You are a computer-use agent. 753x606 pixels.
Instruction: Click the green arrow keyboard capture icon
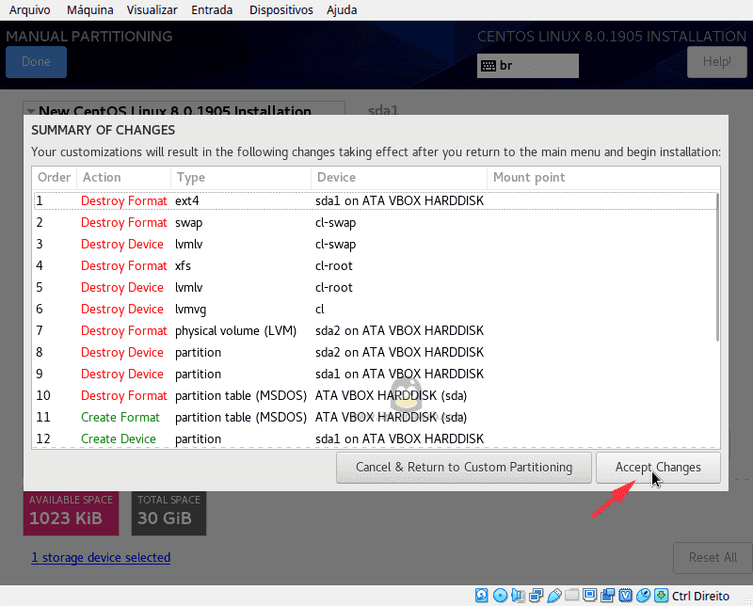[x=662, y=596]
